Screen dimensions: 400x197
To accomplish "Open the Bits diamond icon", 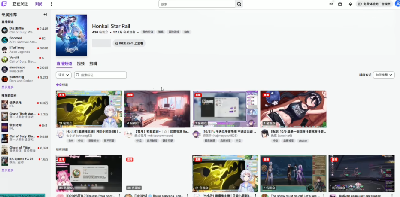I will coord(350,4).
